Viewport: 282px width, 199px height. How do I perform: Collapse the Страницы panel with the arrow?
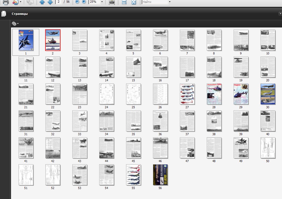click(x=280, y=14)
